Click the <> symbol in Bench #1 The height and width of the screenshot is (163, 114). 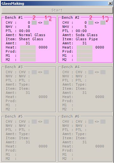(40, 23)
